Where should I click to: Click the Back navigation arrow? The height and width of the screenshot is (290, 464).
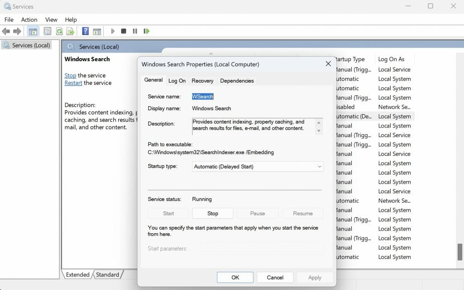[x=6, y=31]
